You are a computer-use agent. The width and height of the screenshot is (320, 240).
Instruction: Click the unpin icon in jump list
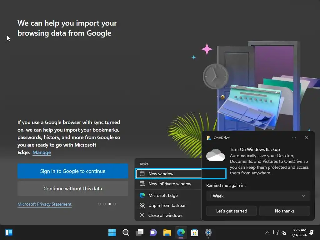tap(142, 205)
